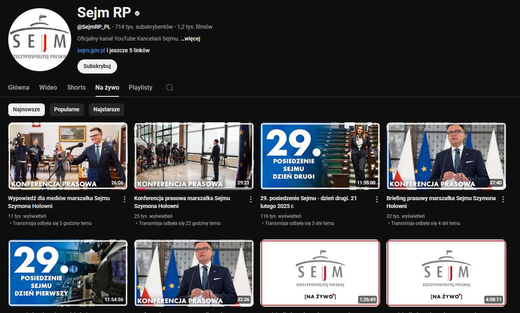Play the 11:55:00 Dzień drugi thumbnail
This screenshot has height=313, width=520.
320,156
